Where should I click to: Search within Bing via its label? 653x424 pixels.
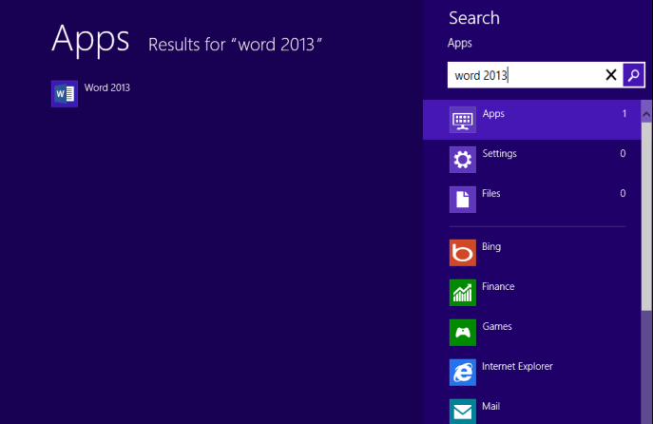[491, 246]
